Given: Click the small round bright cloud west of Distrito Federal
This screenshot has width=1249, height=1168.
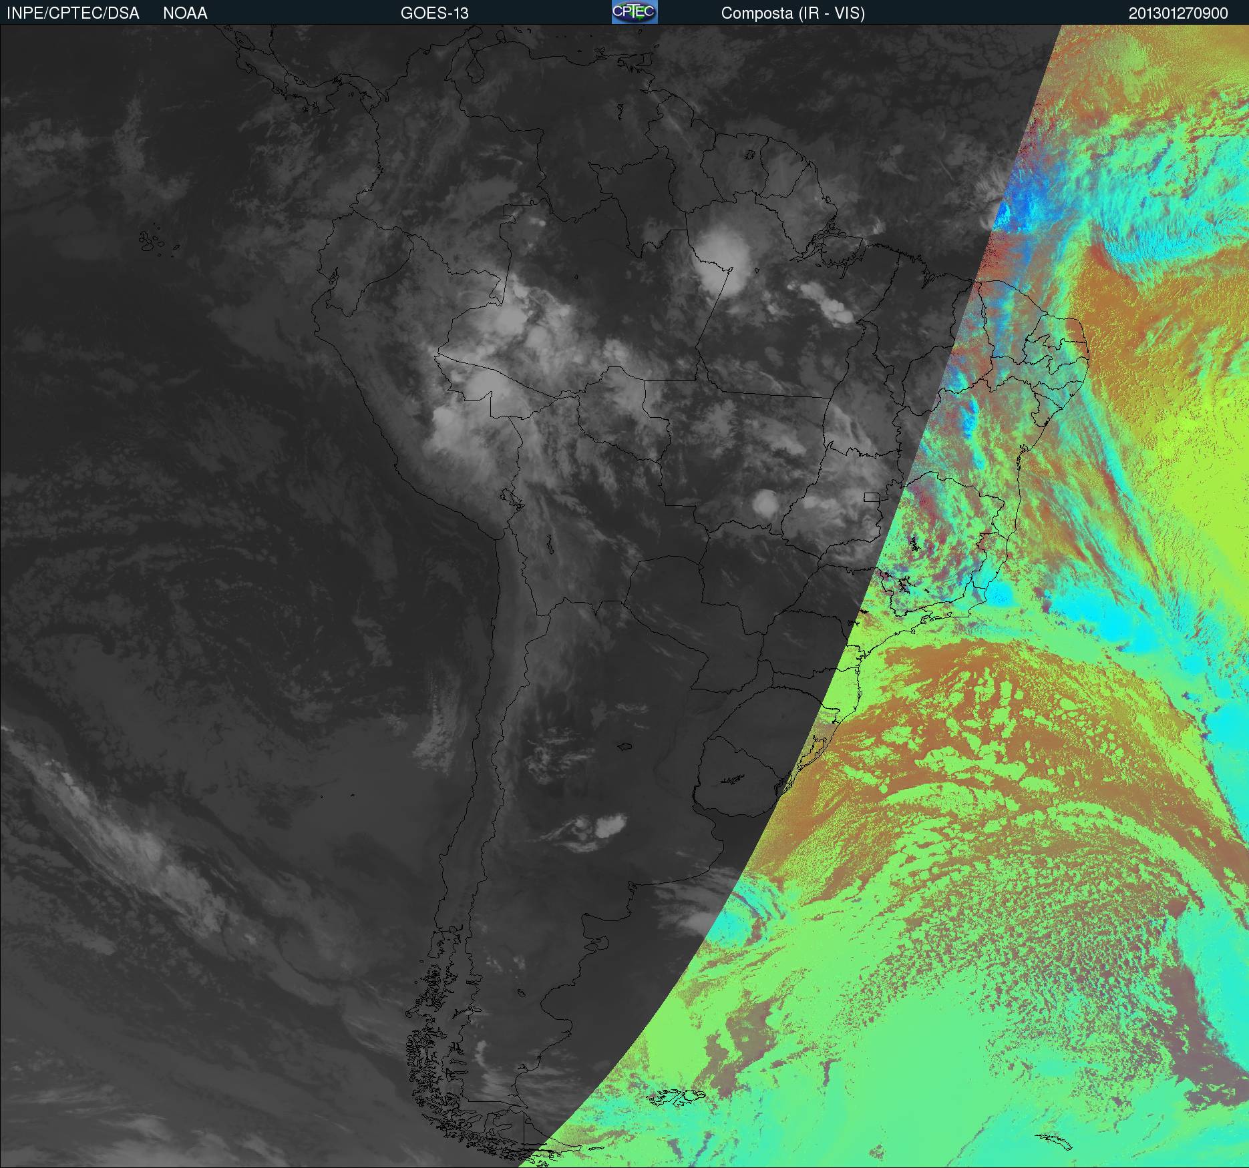Looking at the screenshot, I should tap(764, 502).
